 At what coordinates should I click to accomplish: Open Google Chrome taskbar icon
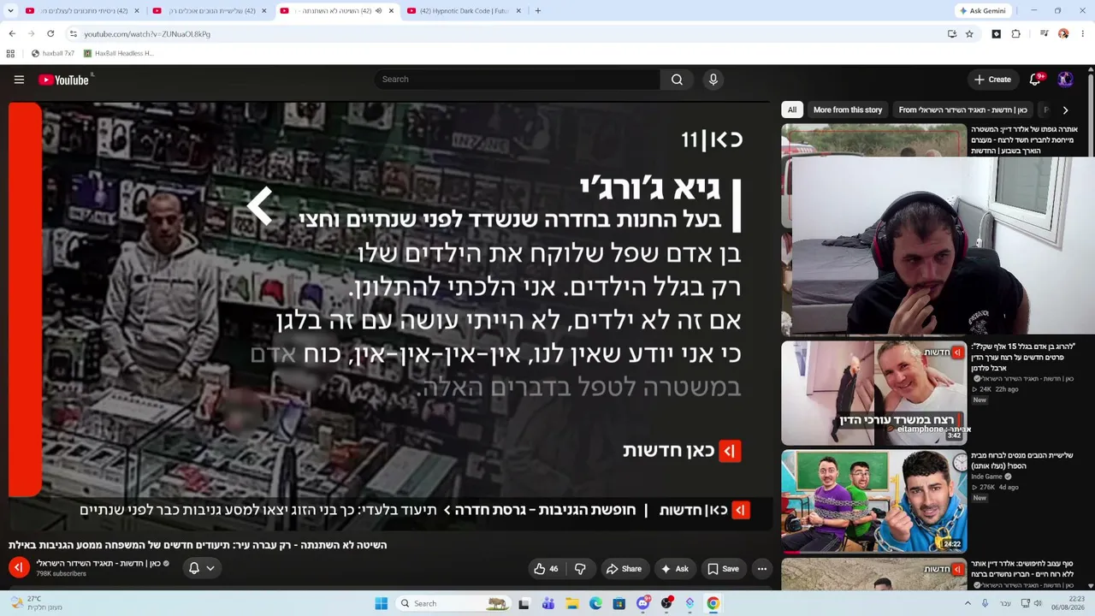[x=713, y=603]
